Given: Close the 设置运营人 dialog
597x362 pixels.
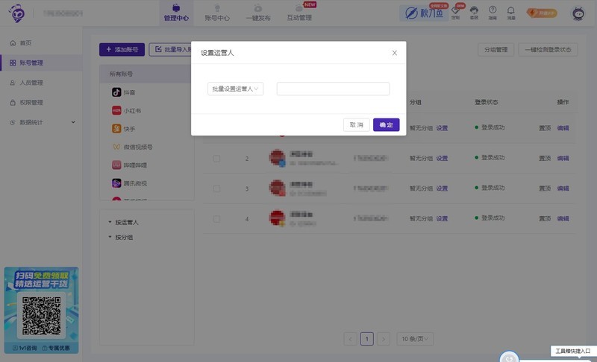Looking at the screenshot, I should (x=395, y=53).
